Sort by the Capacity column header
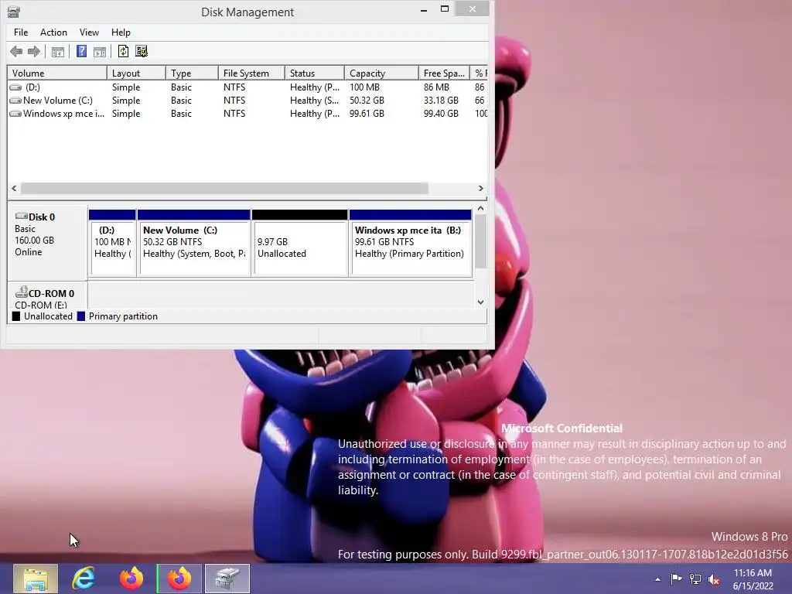The width and height of the screenshot is (792, 594). 381,73
